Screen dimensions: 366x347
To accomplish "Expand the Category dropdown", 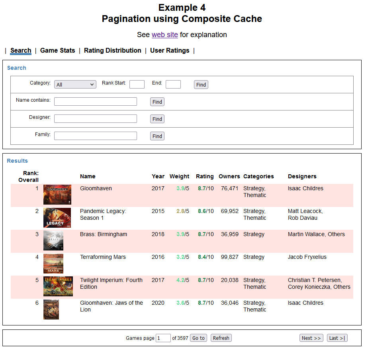I will click(x=75, y=85).
